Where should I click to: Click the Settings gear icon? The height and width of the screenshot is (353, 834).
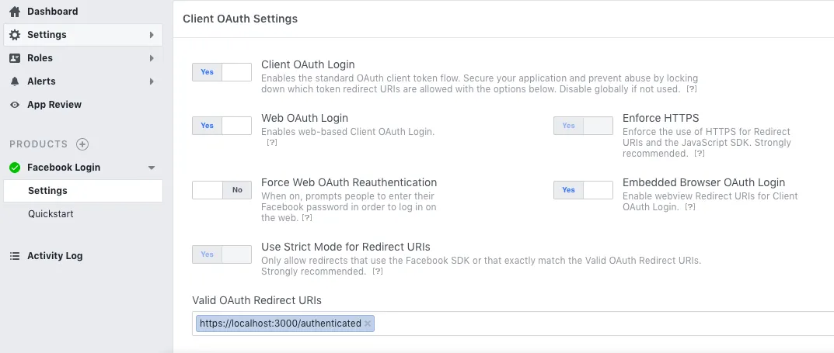tap(14, 35)
